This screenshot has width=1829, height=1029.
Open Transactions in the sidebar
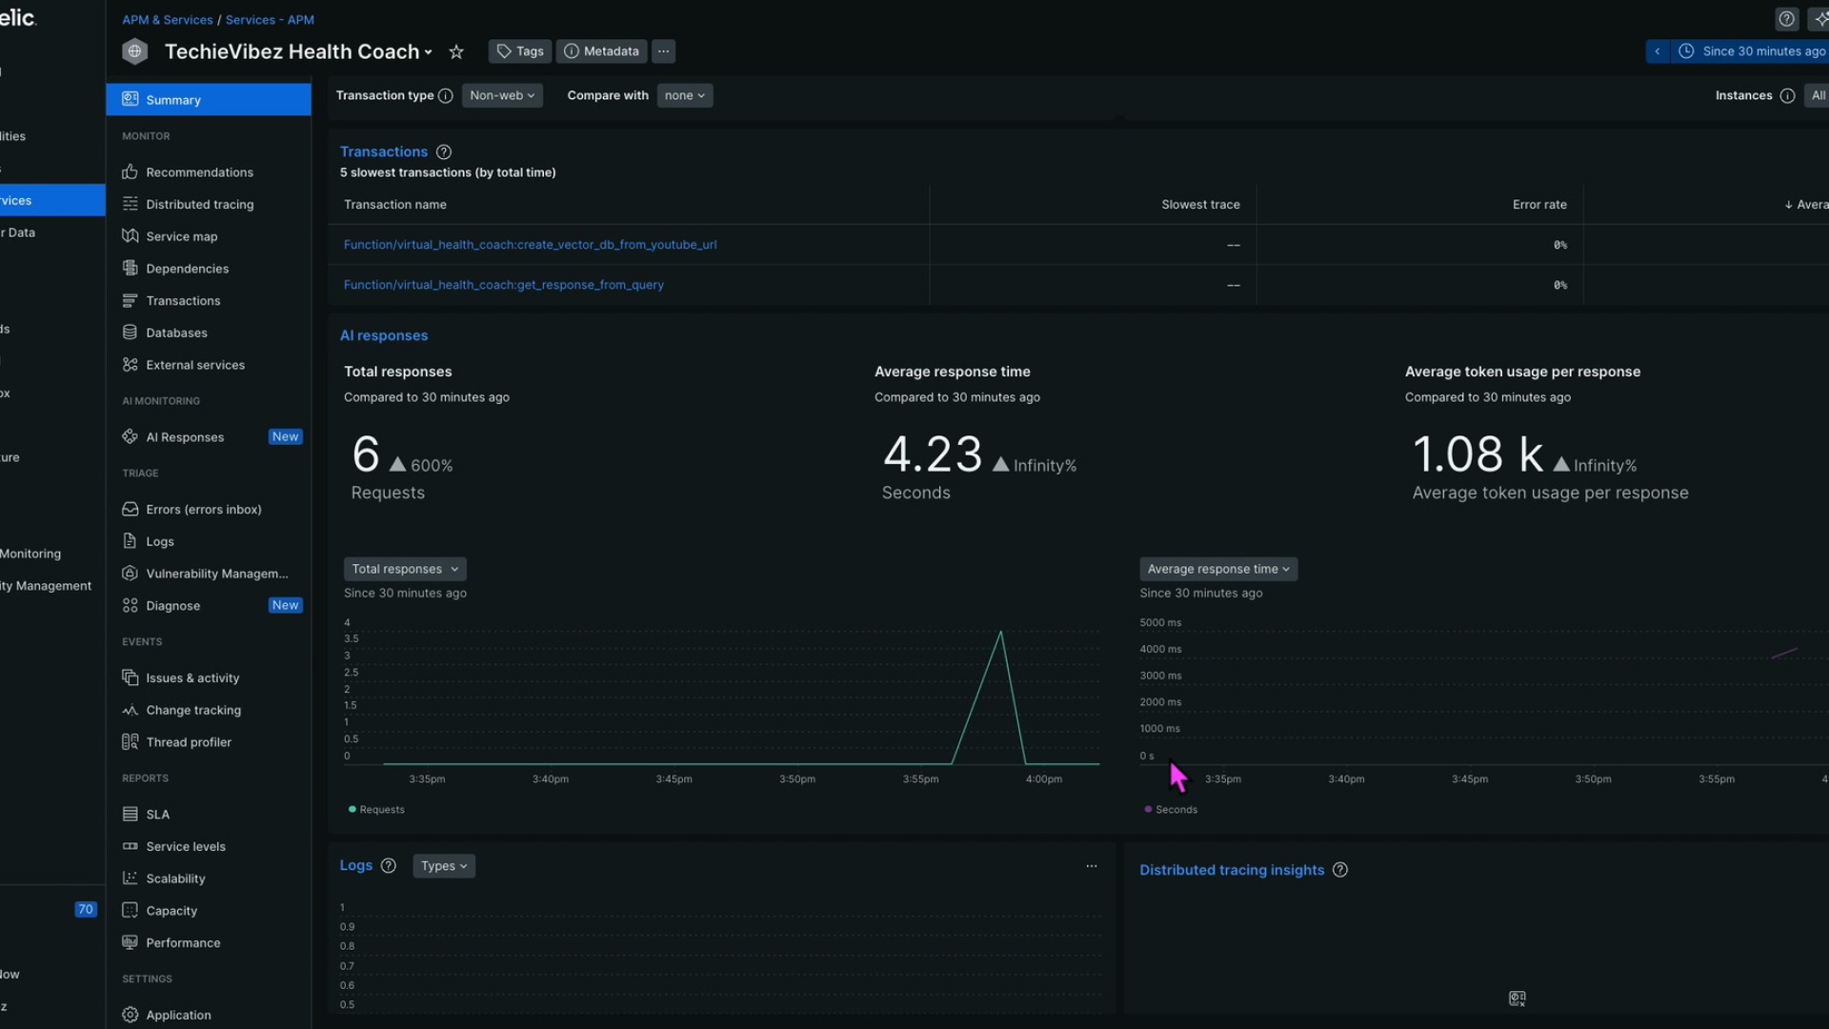pyautogui.click(x=183, y=301)
